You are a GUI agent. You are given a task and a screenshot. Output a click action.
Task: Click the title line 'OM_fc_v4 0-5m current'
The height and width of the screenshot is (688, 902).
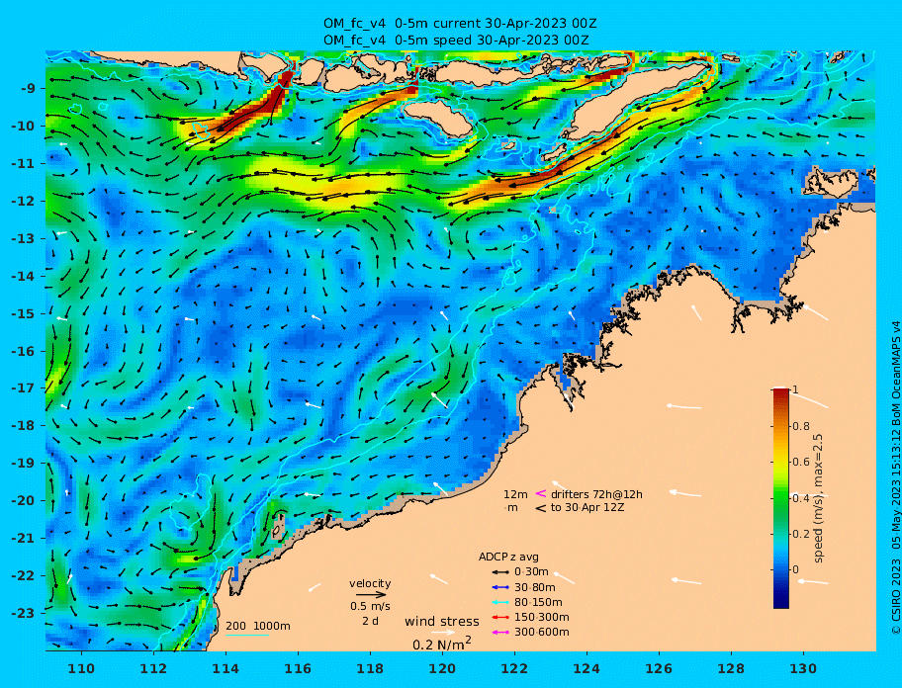click(460, 24)
